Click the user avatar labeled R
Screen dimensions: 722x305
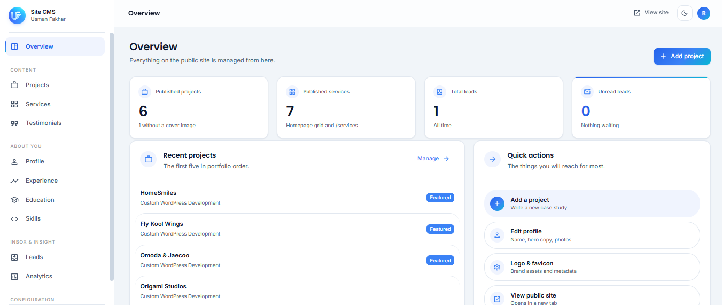(x=704, y=13)
